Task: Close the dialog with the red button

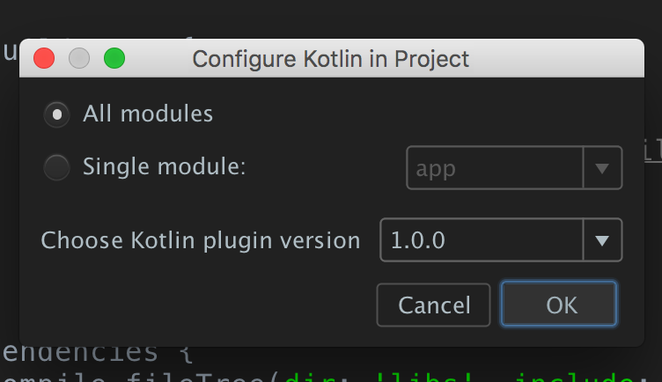Action: click(44, 59)
